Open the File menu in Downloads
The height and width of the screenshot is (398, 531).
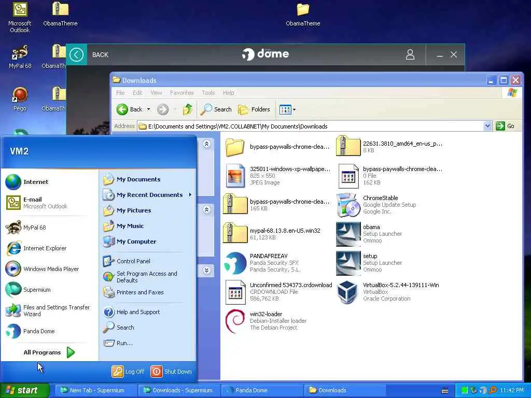tap(120, 93)
